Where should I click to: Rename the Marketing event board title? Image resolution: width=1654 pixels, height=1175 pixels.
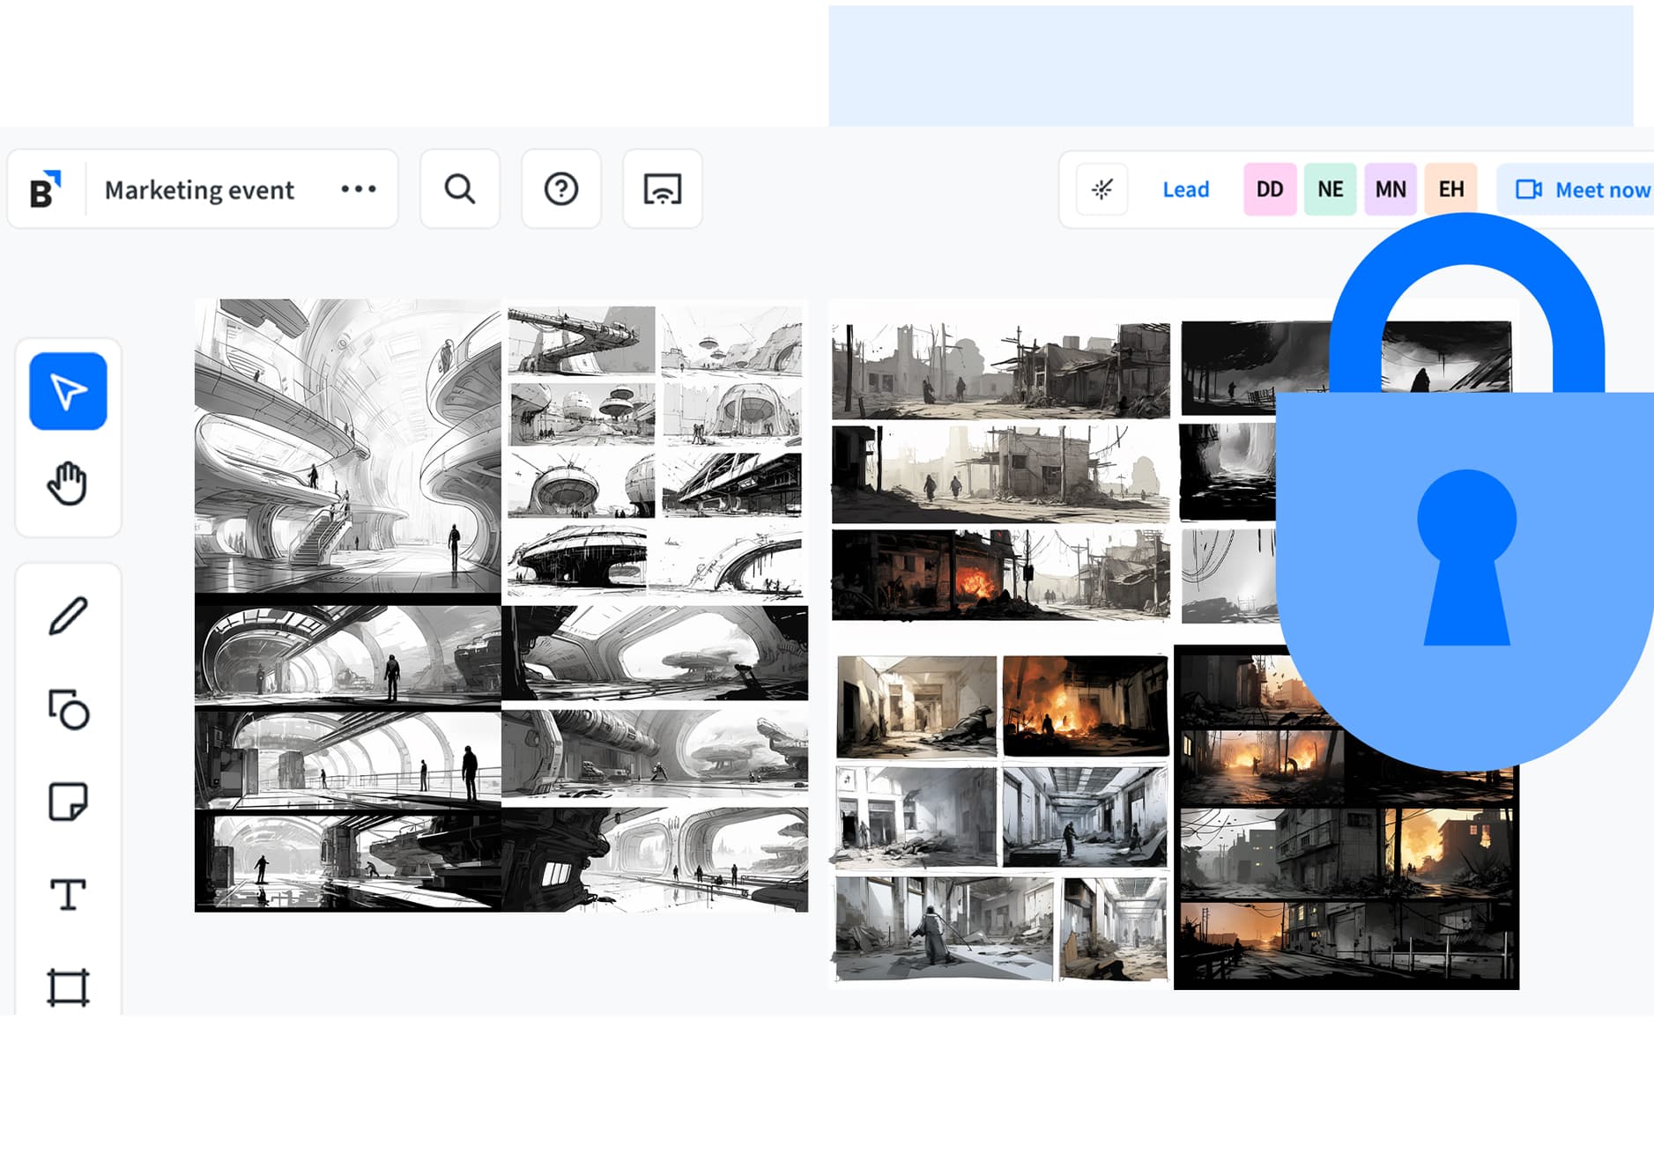[x=198, y=189]
